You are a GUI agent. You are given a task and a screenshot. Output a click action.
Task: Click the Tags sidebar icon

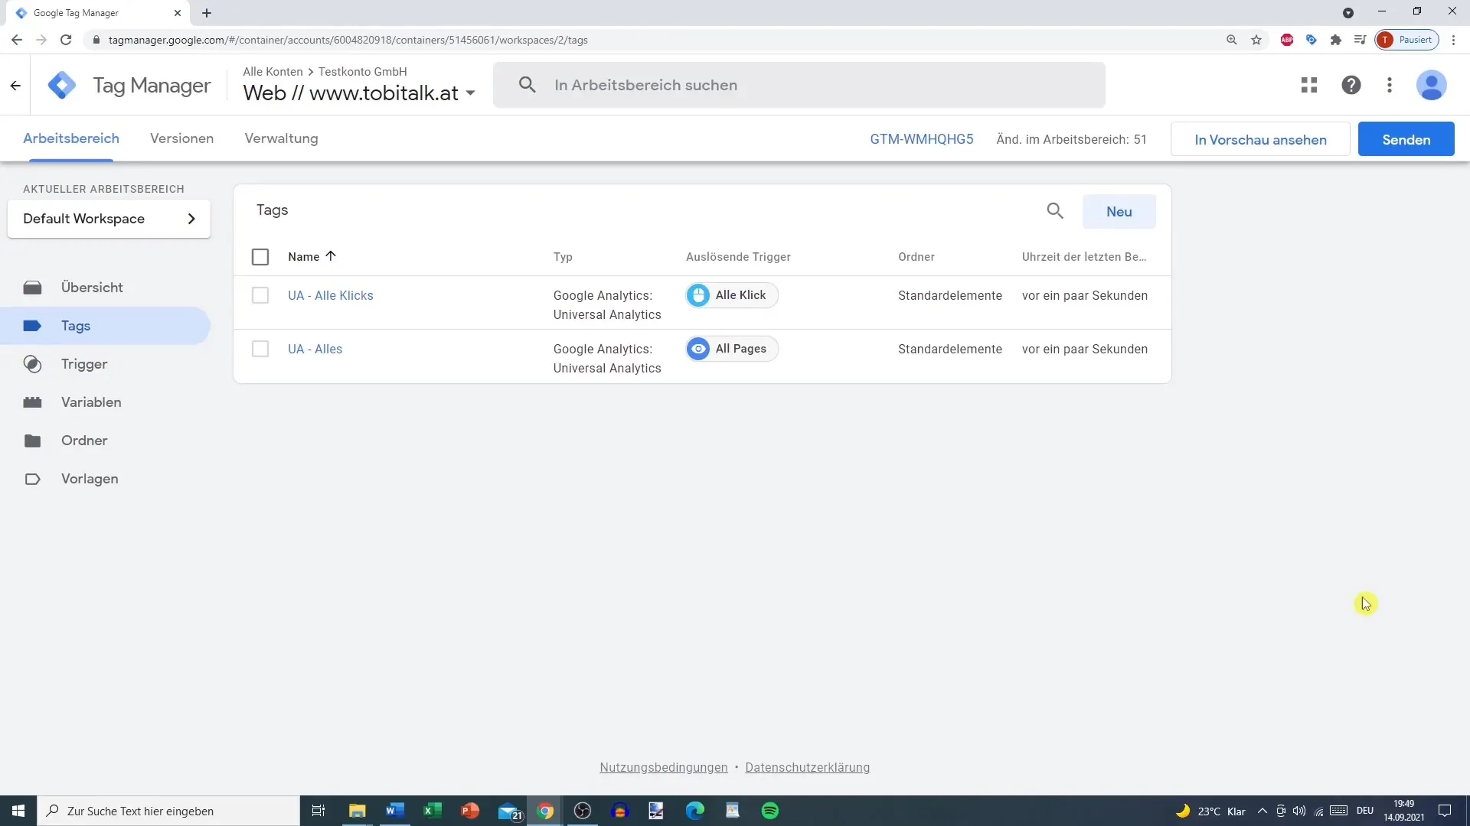click(x=34, y=326)
